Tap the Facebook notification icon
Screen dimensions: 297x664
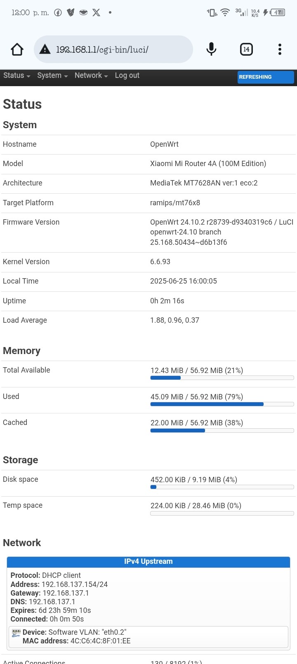[x=58, y=12]
